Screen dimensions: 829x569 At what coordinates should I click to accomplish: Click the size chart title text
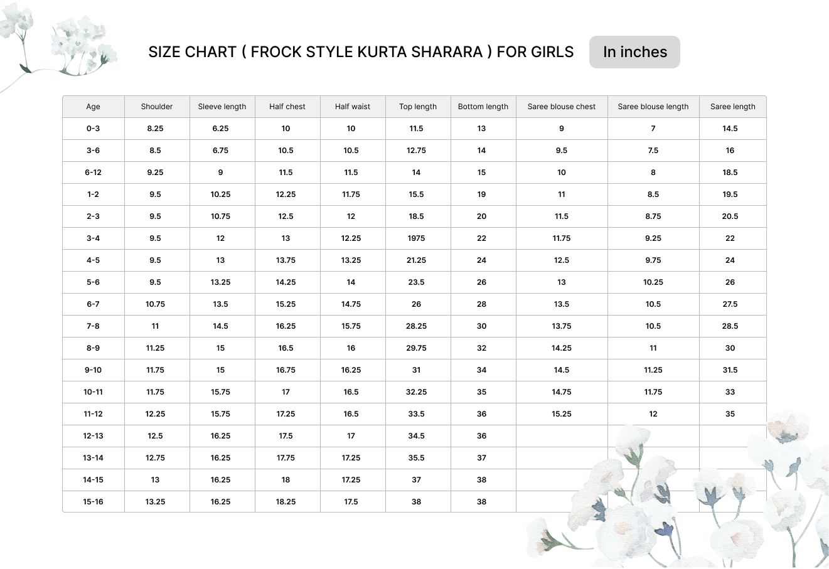tap(361, 52)
